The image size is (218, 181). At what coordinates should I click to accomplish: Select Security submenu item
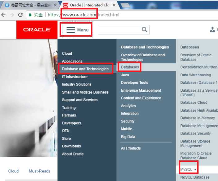coord(128,121)
